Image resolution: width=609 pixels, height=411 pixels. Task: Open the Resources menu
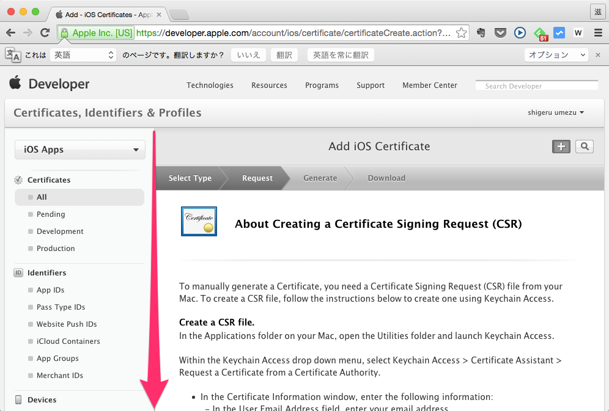269,85
